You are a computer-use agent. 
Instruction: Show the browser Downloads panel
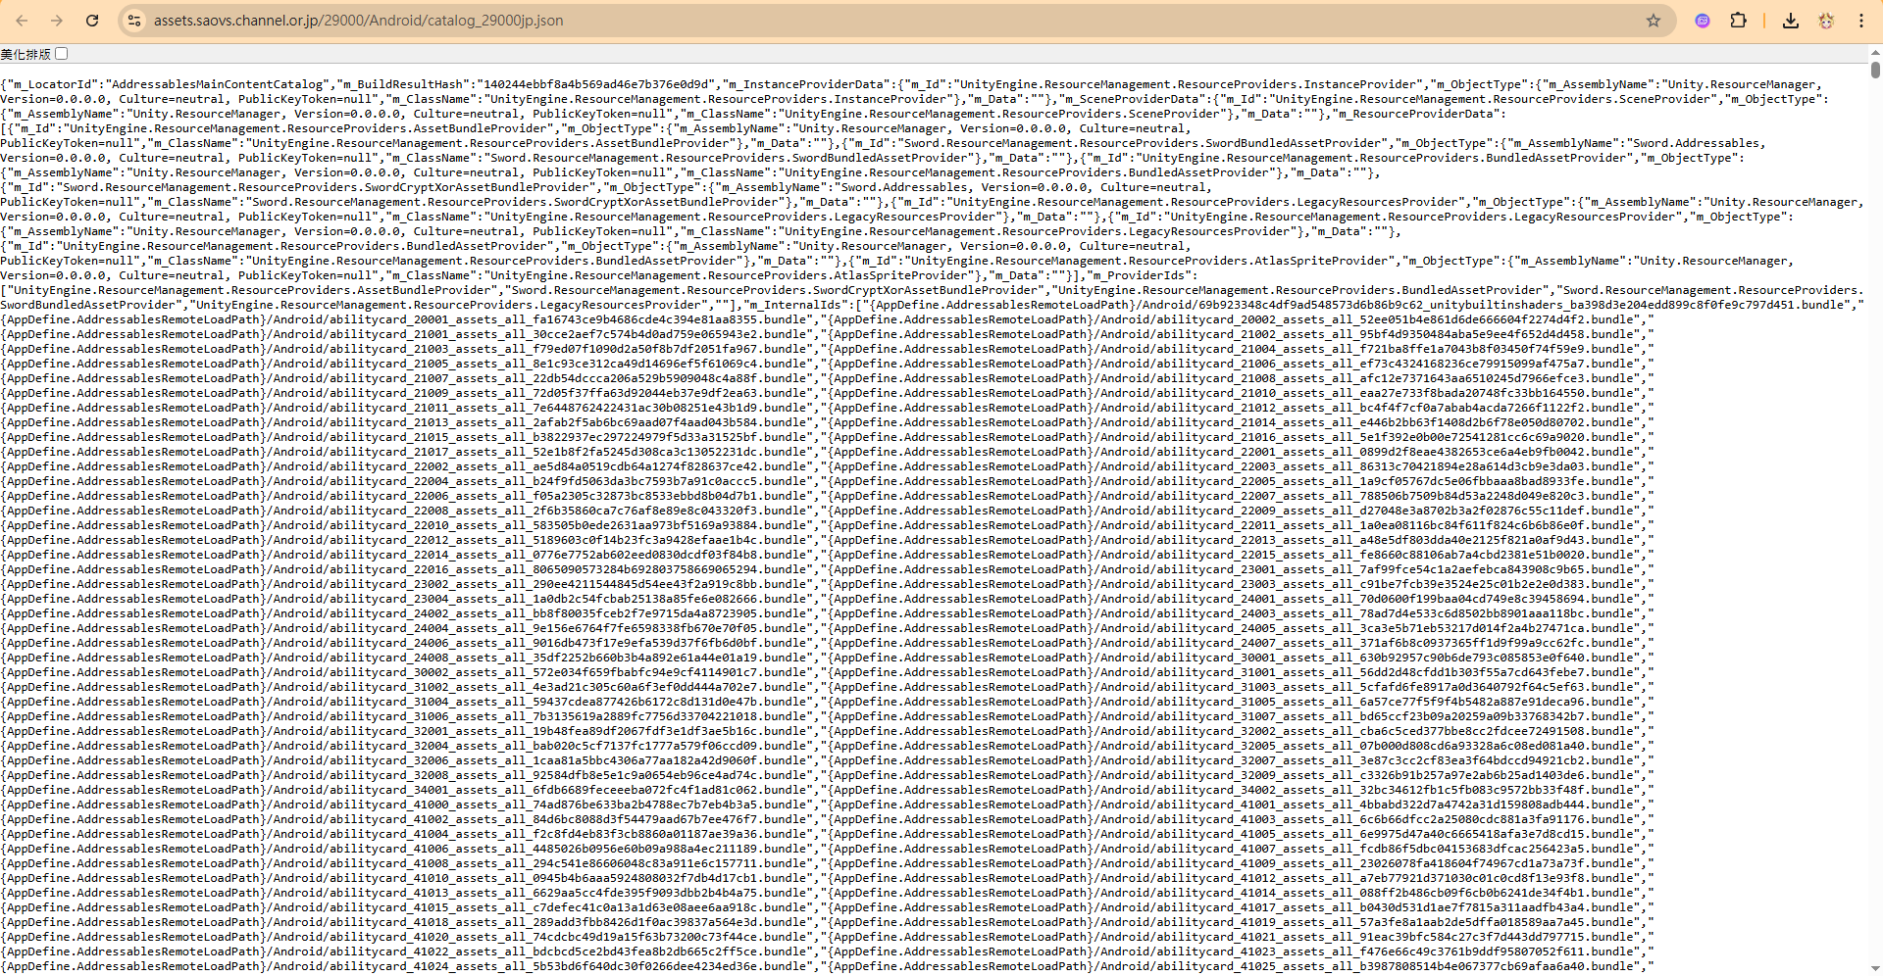(x=1791, y=21)
